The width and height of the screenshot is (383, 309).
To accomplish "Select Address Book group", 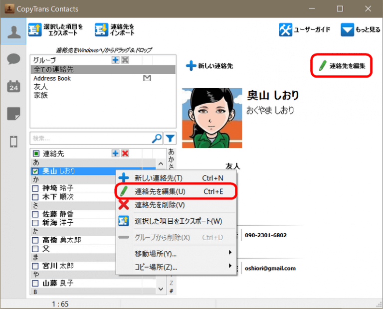I will click(x=52, y=78).
